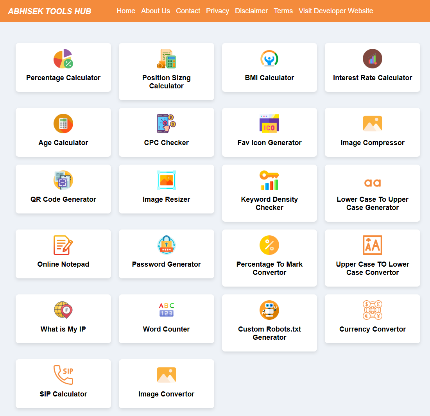Click the ABHISEK TOOLS HUB site logo

point(50,11)
